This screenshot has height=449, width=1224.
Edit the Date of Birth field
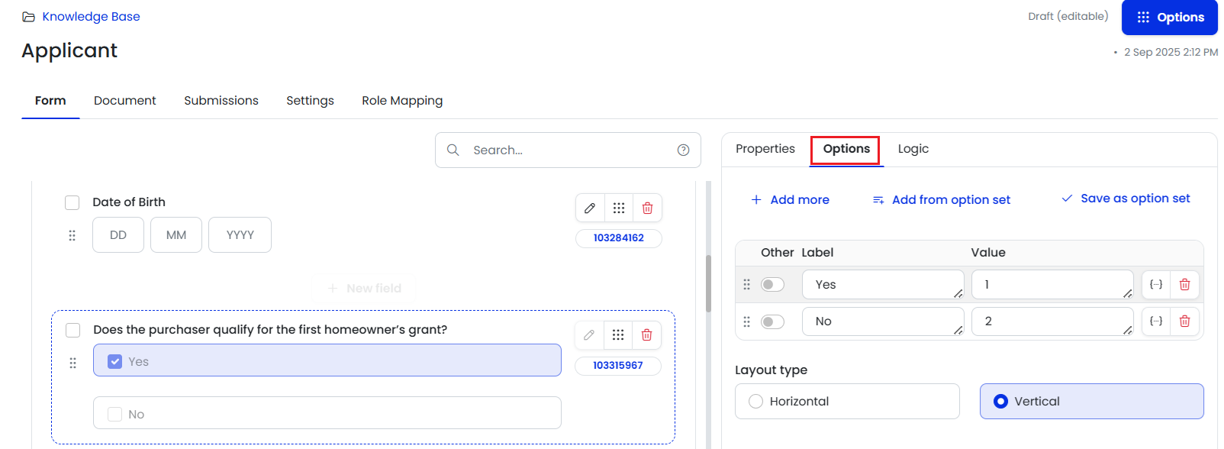coord(590,208)
